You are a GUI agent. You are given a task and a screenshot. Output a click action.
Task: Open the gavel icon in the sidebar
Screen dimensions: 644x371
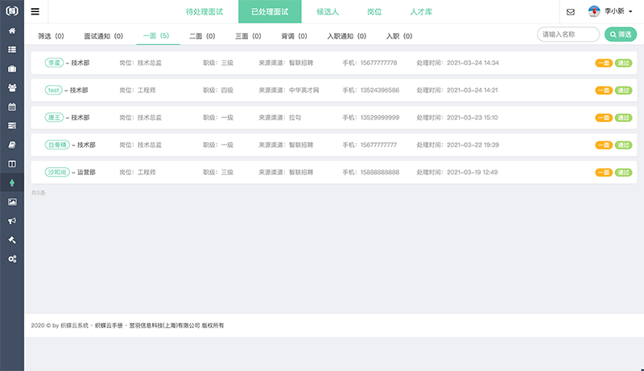click(12, 240)
